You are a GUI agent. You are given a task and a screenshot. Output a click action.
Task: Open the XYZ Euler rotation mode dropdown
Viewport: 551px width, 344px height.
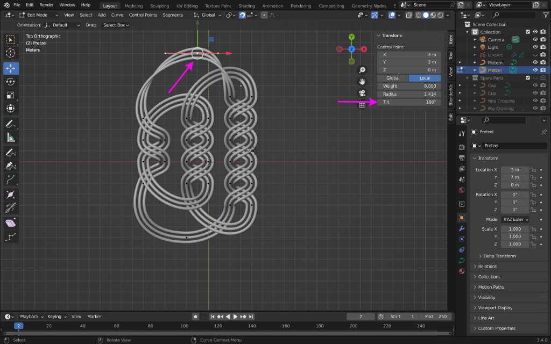tap(515, 219)
